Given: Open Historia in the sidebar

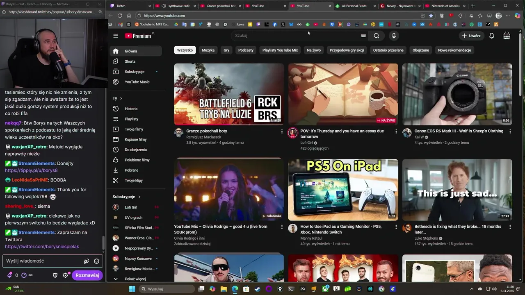Looking at the screenshot, I should coord(135,109).
